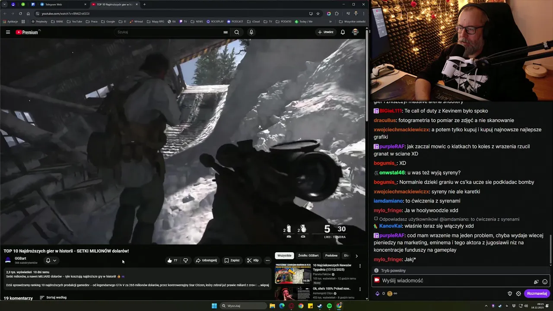This screenshot has width=553, height=311.
Task: Toggle Zapisz to save the video
Action: (232, 260)
